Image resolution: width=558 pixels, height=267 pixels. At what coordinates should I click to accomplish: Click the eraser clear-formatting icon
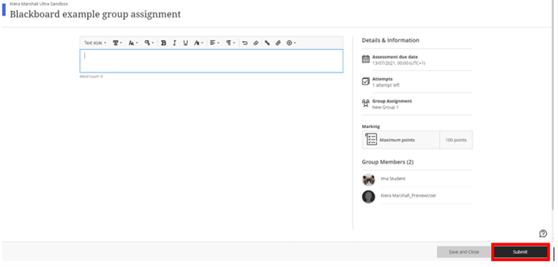coord(256,43)
